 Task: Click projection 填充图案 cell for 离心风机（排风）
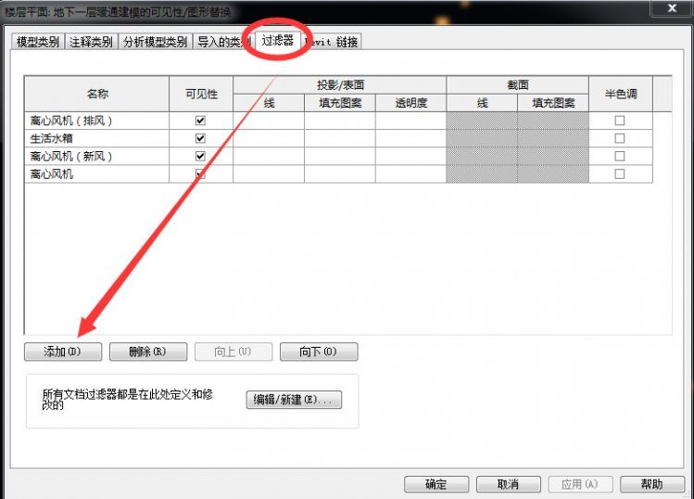(x=340, y=121)
